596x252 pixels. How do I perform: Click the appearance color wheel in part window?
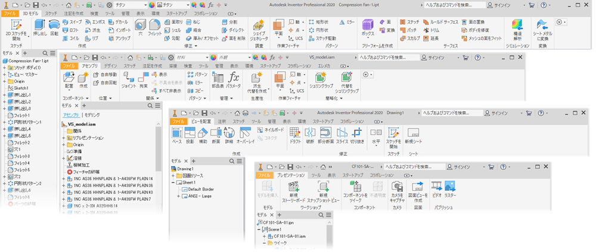(x=151, y=5)
